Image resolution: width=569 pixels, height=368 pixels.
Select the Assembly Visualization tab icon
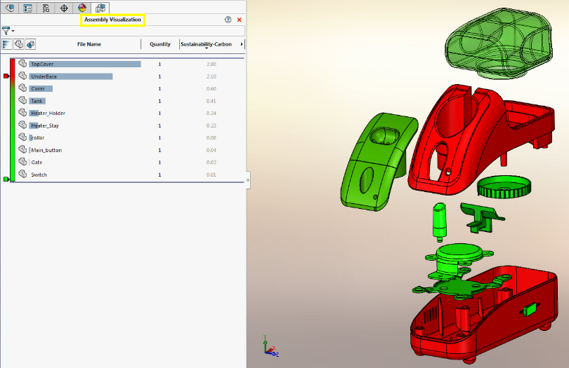click(100, 8)
